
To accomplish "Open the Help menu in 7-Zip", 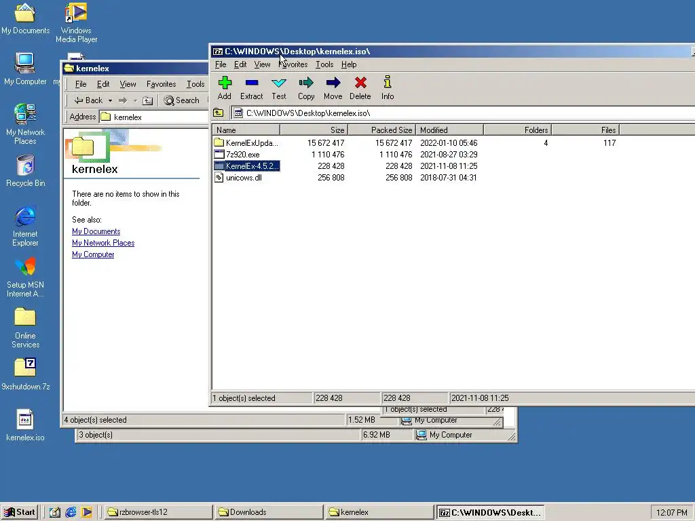I will pos(349,64).
